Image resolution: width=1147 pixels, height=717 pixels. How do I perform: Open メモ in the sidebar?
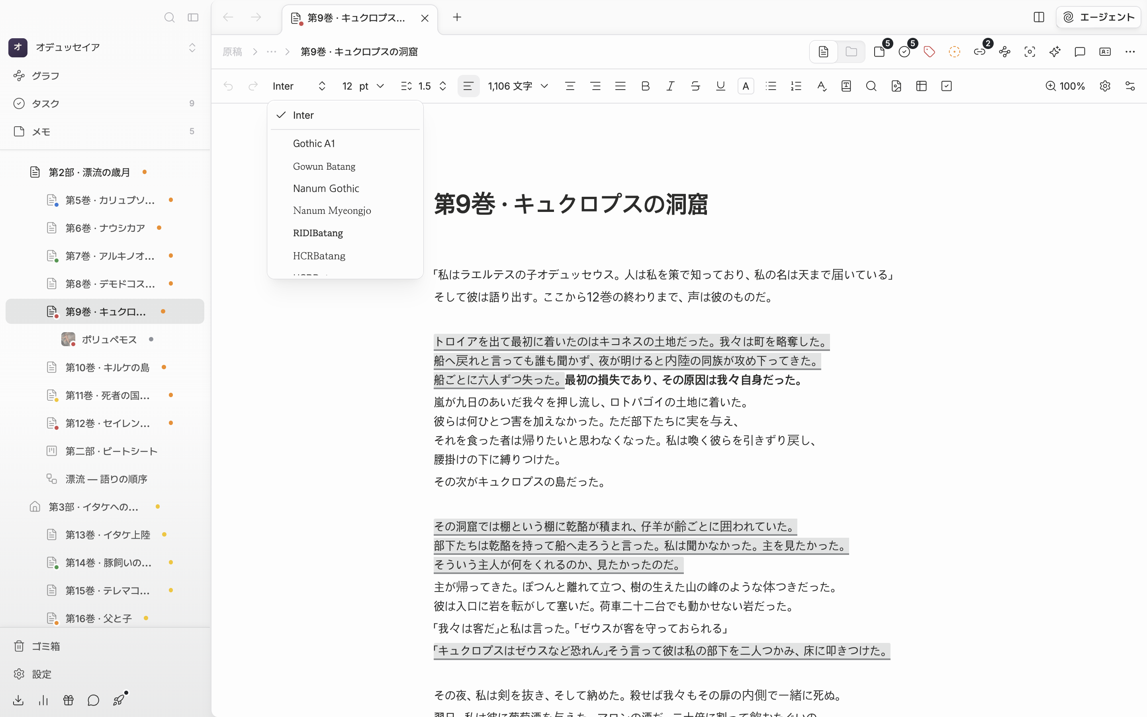[104, 131]
